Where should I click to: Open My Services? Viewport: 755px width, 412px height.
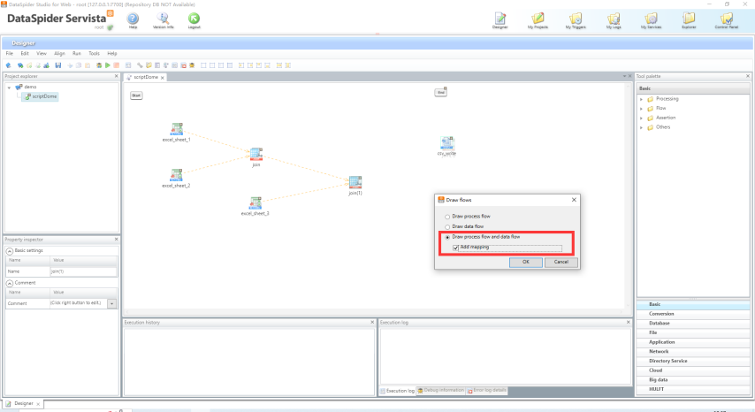point(651,19)
